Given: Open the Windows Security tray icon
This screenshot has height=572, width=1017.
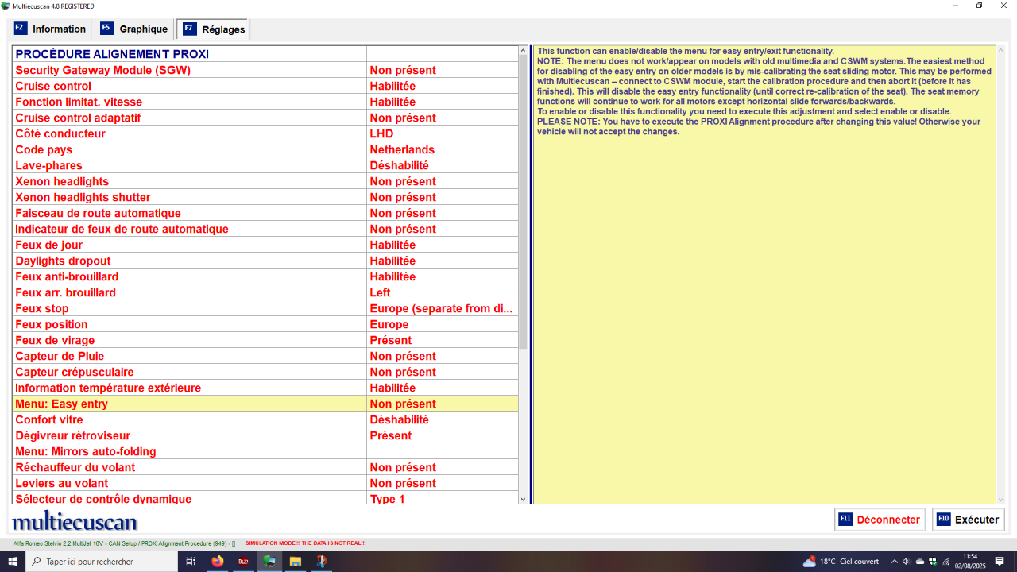Looking at the screenshot, I should 933,562.
